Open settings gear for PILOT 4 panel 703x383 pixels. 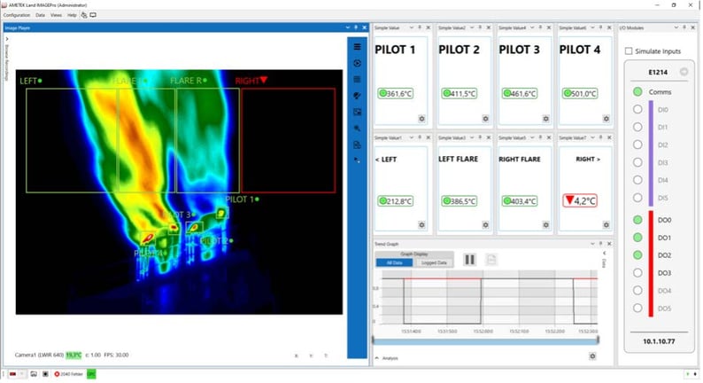tap(606, 118)
